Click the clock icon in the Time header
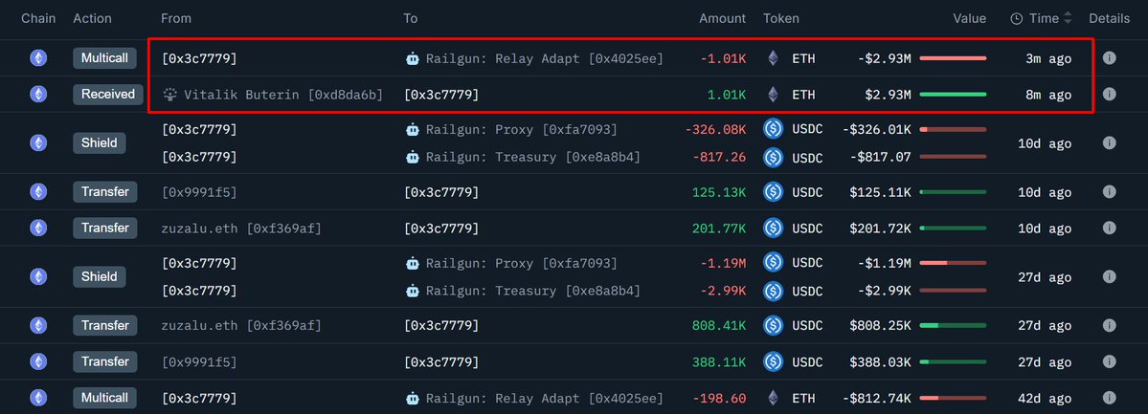 [x=1016, y=18]
